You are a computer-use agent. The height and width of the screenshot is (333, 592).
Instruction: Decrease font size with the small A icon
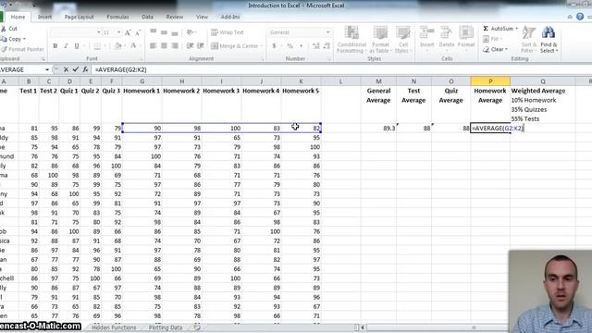138,32
